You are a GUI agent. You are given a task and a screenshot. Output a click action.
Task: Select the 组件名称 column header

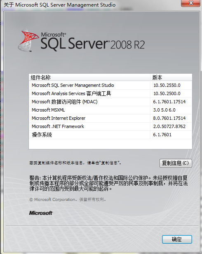tap(89, 77)
